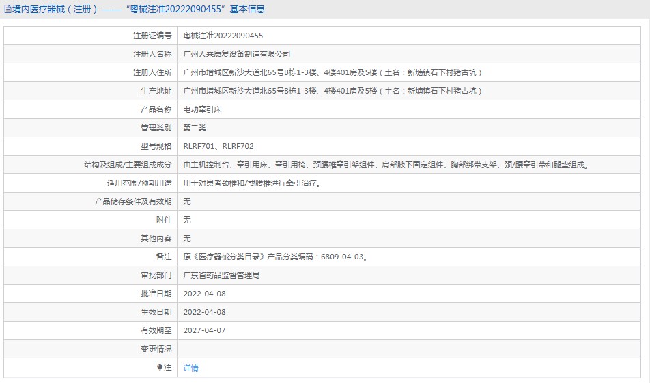Click the document icon before 境内医疗器械 title
650x383 pixels.
(8, 9)
